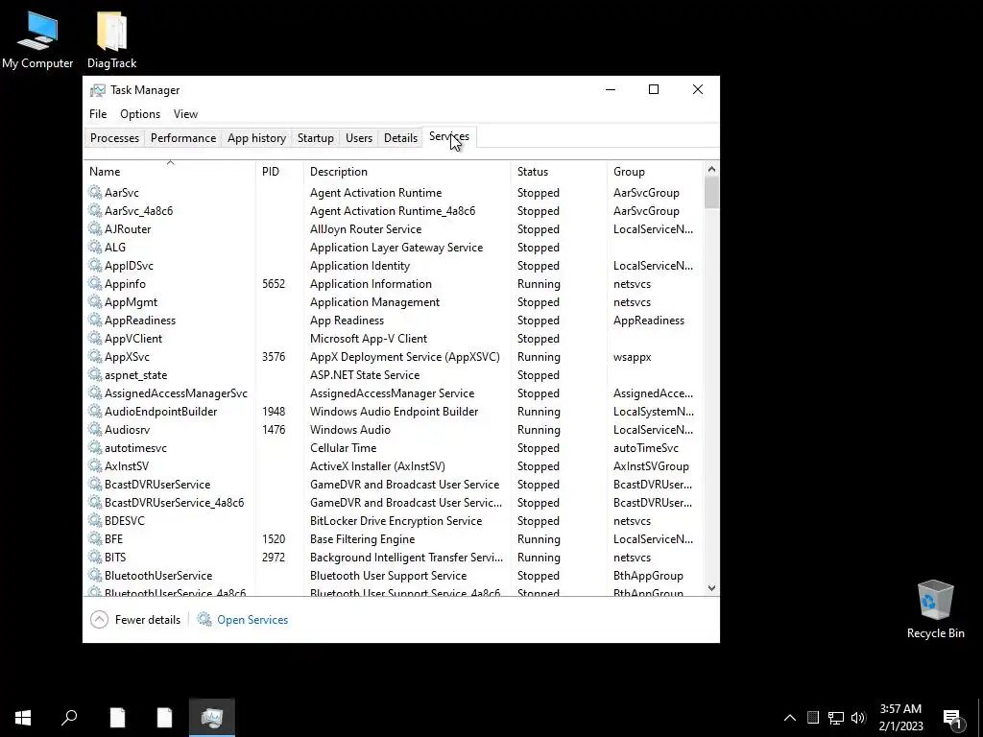
Task: Open the Options menu
Action: click(x=140, y=114)
